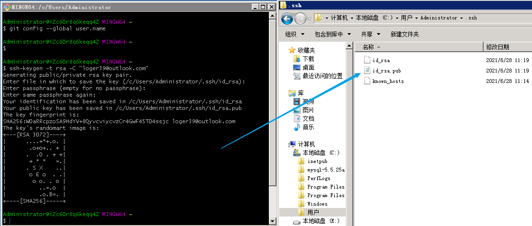Viewport: 532px width, 226px height.
Task: Select the id_rsa file icon
Action: (367, 60)
